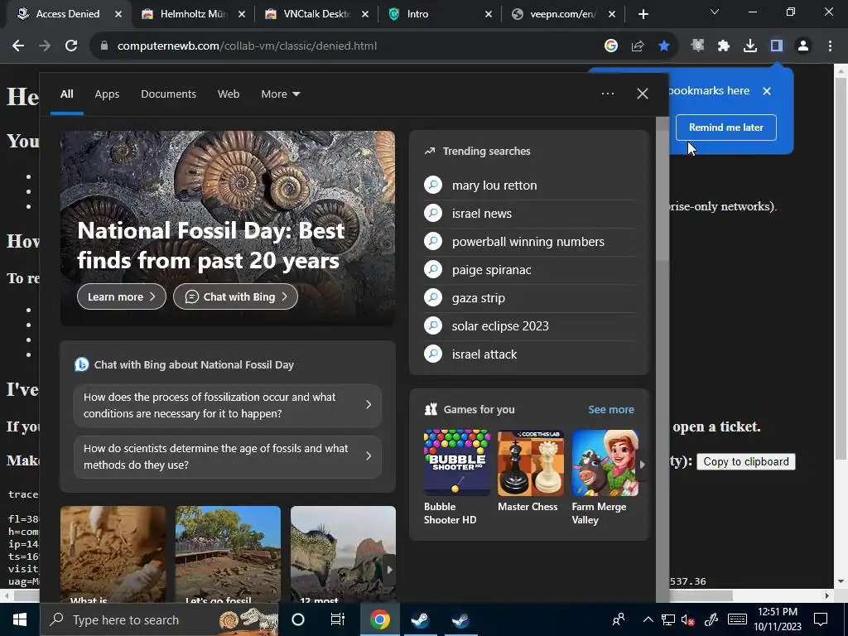Expand the More filter dropdown
Screen dimensions: 848x636
click(x=280, y=94)
